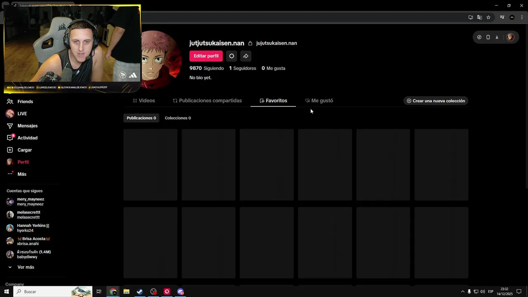The image size is (528, 297).
Task: Open Chrome three-dot menu
Action: tap(522, 17)
